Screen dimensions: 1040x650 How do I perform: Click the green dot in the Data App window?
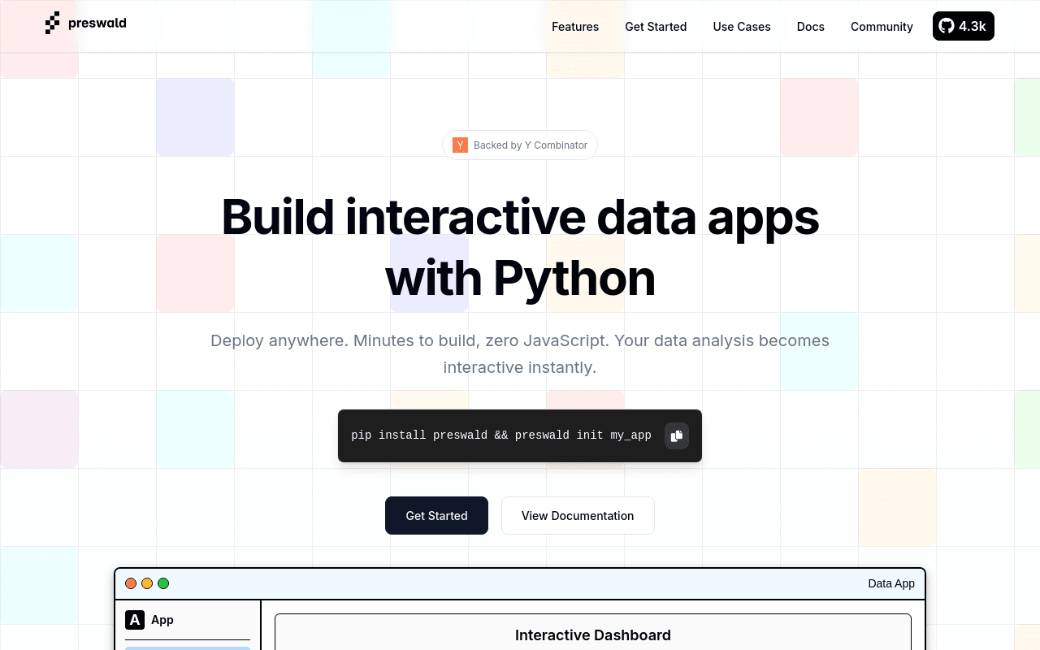[x=163, y=583]
